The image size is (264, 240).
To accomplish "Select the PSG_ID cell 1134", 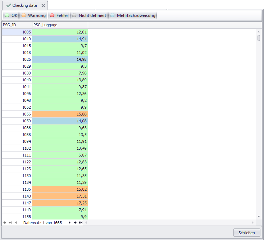I will (17, 182).
